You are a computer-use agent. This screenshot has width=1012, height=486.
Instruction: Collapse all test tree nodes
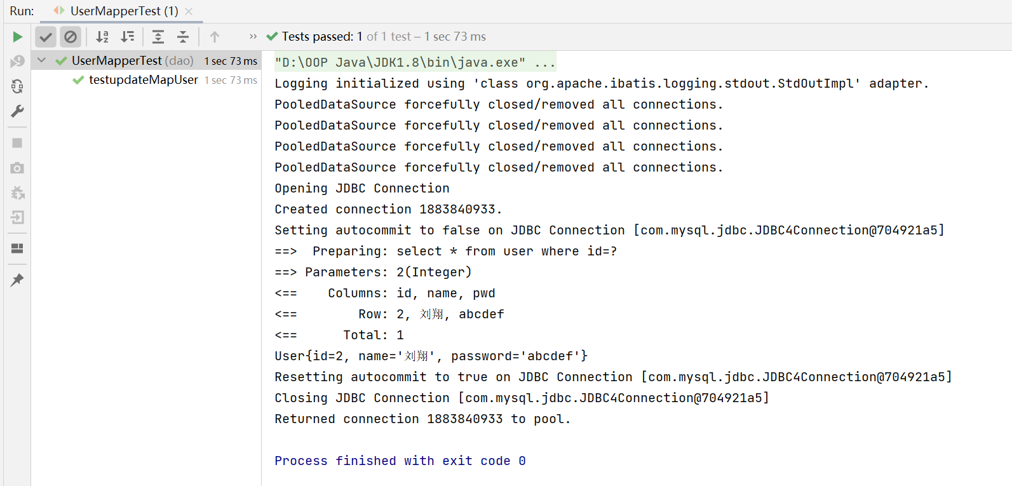(x=183, y=37)
